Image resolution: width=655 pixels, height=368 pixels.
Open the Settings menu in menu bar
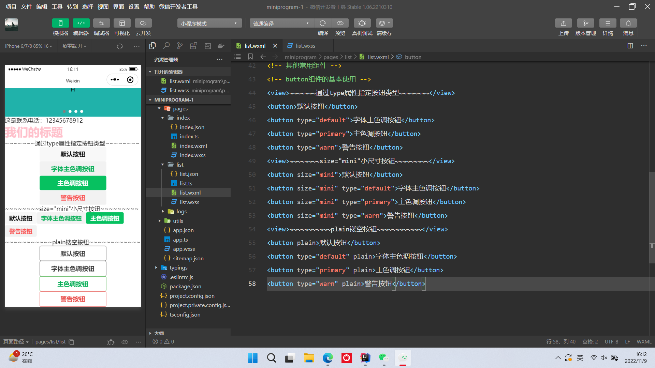(x=133, y=6)
